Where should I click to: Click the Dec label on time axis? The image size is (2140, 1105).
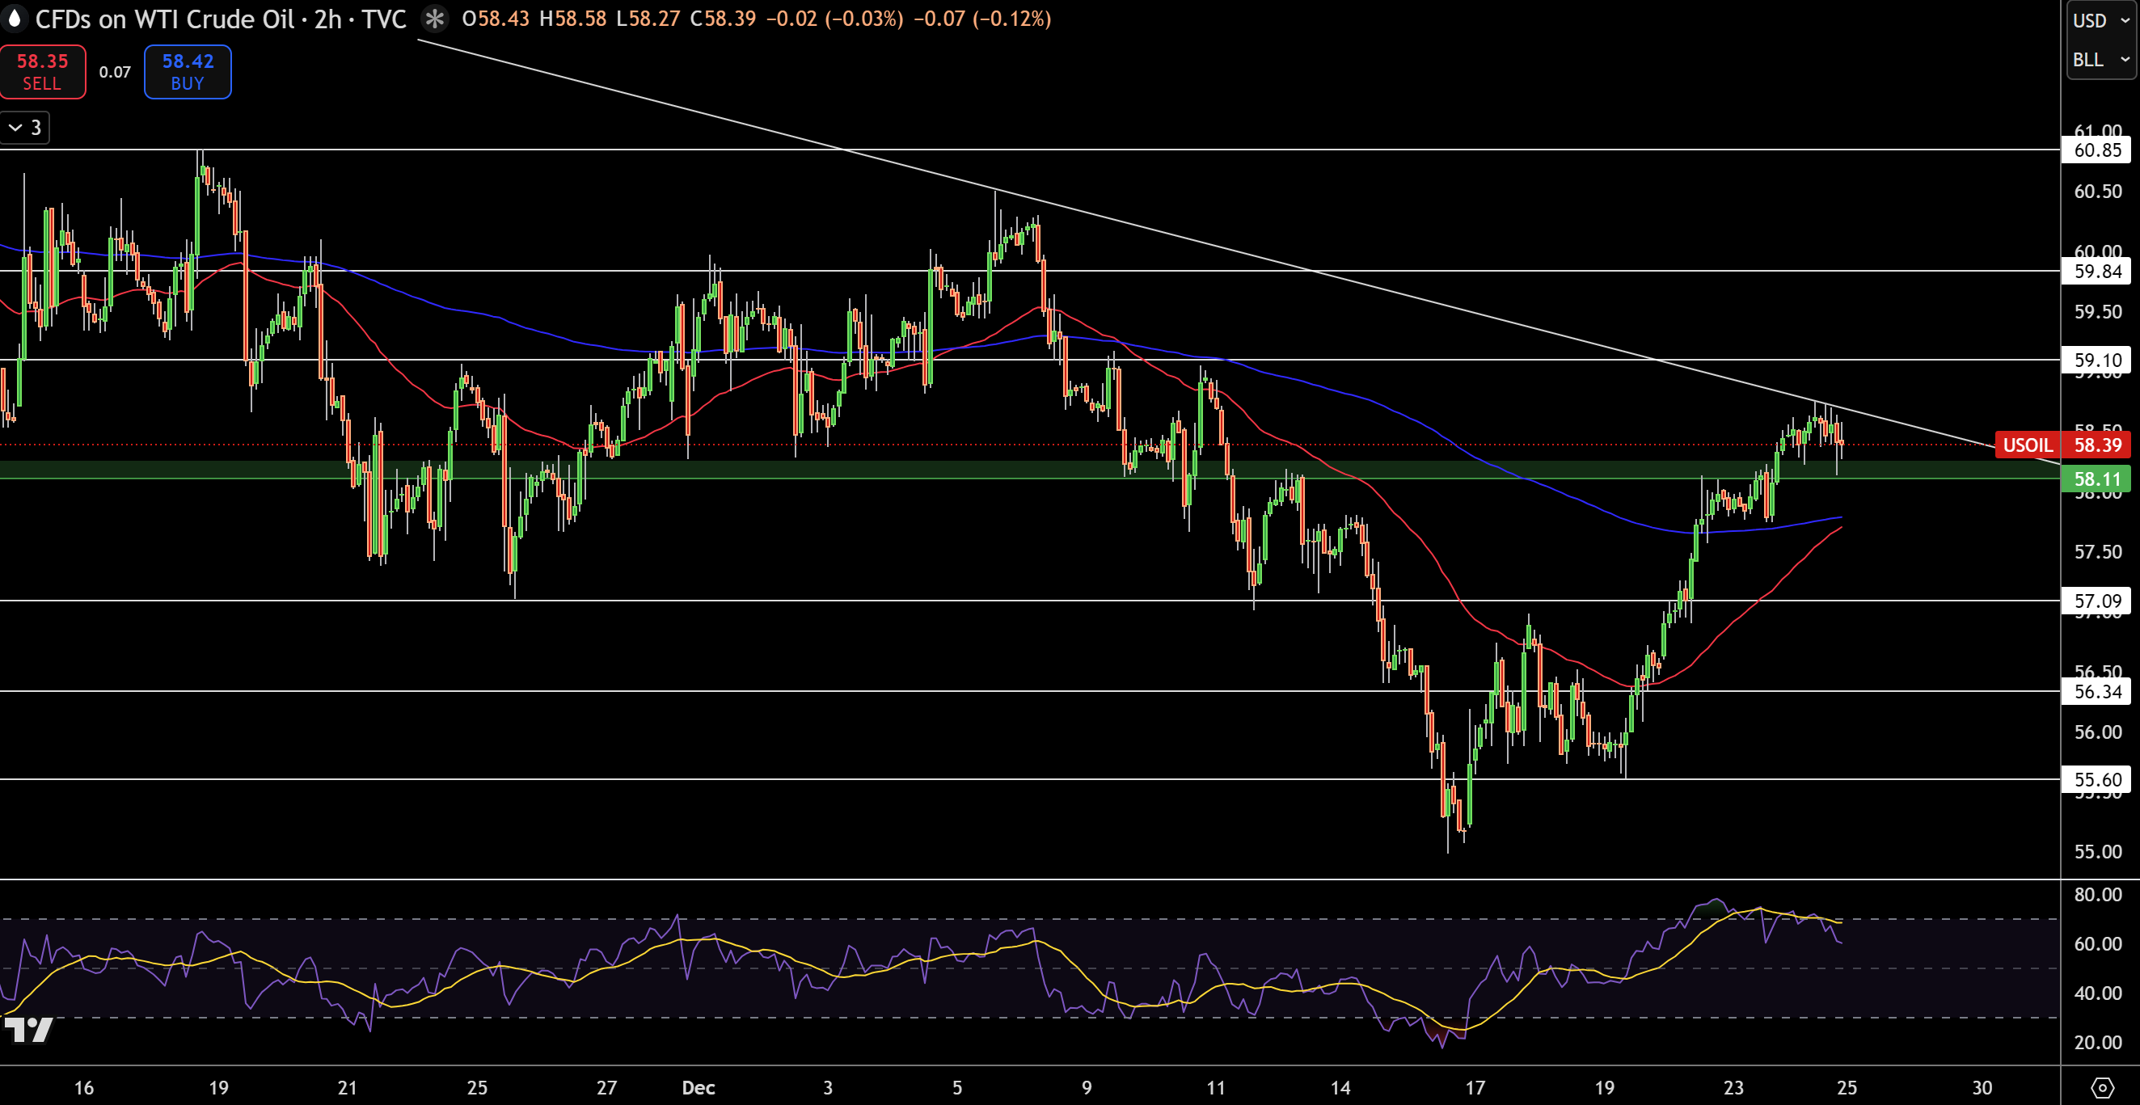pos(698,1087)
